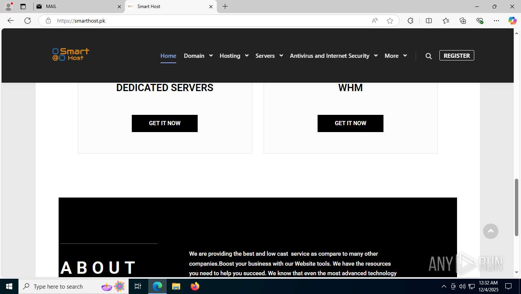This screenshot has height=294, width=521.
Task: View site information lock icon
Action: (x=48, y=21)
